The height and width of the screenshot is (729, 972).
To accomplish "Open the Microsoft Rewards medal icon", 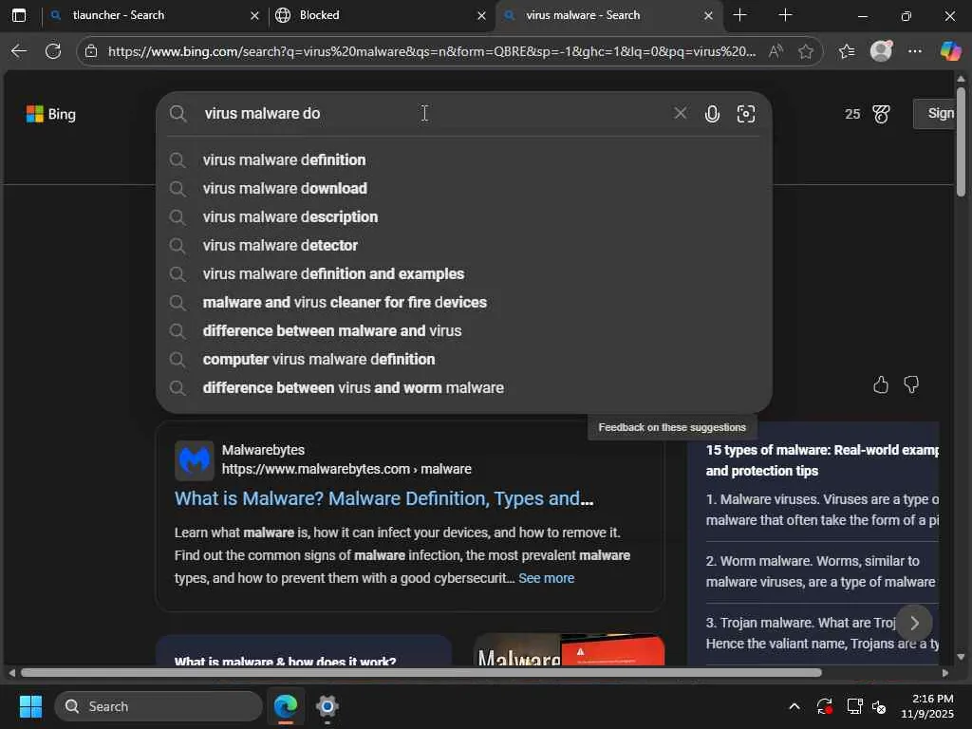I will point(881,114).
